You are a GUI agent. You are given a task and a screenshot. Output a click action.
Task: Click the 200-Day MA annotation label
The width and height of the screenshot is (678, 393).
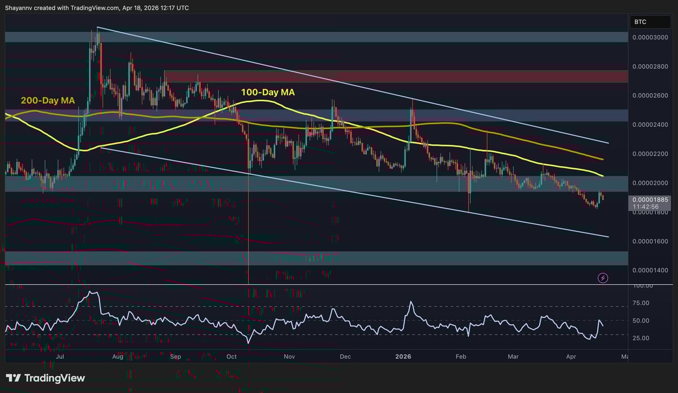pos(47,101)
